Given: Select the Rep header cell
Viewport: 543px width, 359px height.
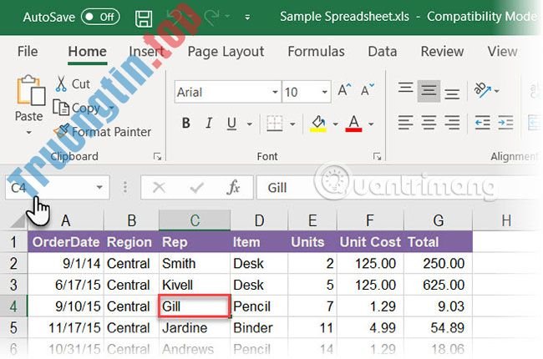Looking at the screenshot, I should (195, 242).
